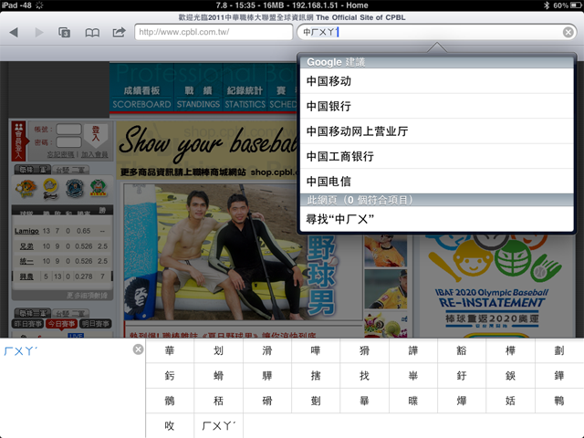Select 明日賽事 tomorrow games tab

pos(95,324)
